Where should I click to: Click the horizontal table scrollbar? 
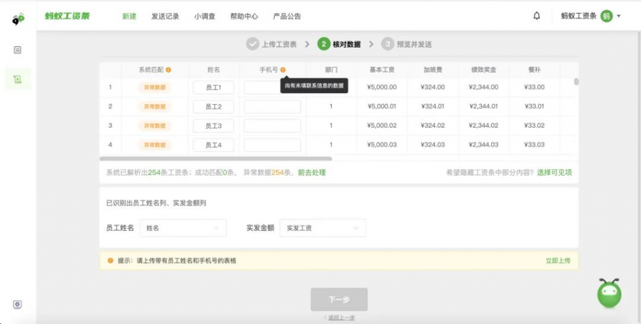click(x=215, y=159)
